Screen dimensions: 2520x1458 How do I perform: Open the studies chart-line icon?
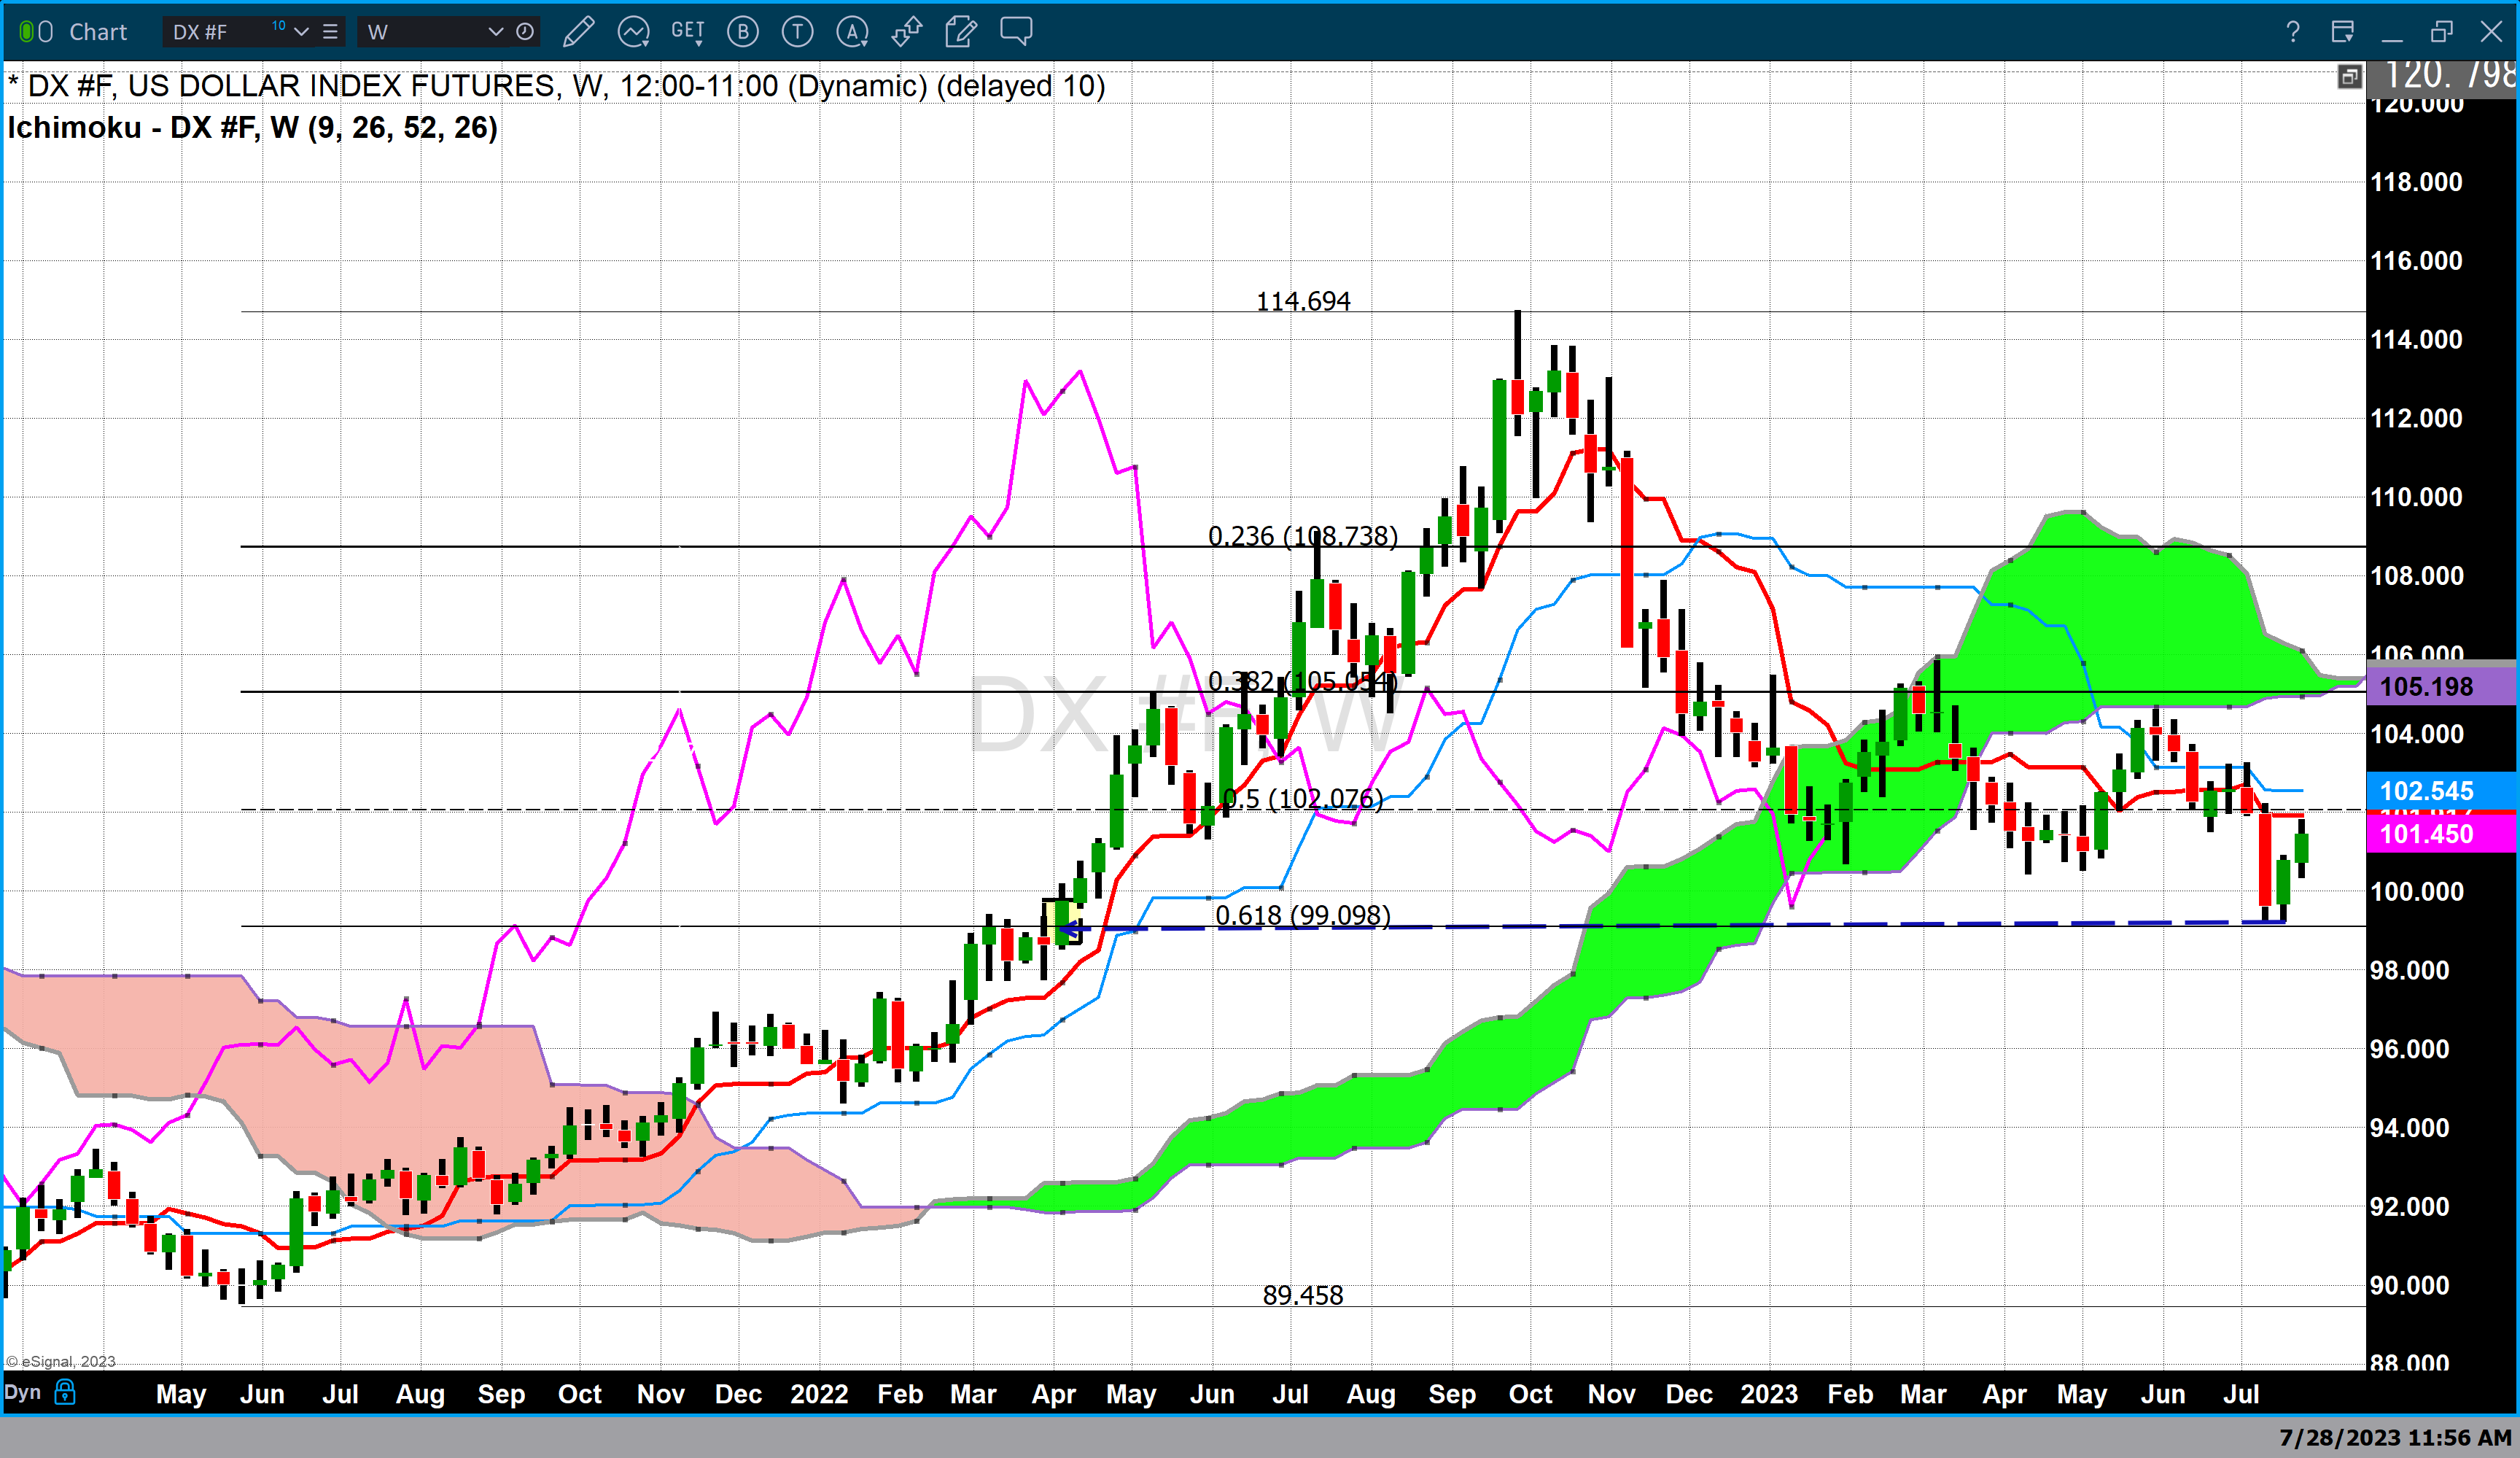point(634,32)
